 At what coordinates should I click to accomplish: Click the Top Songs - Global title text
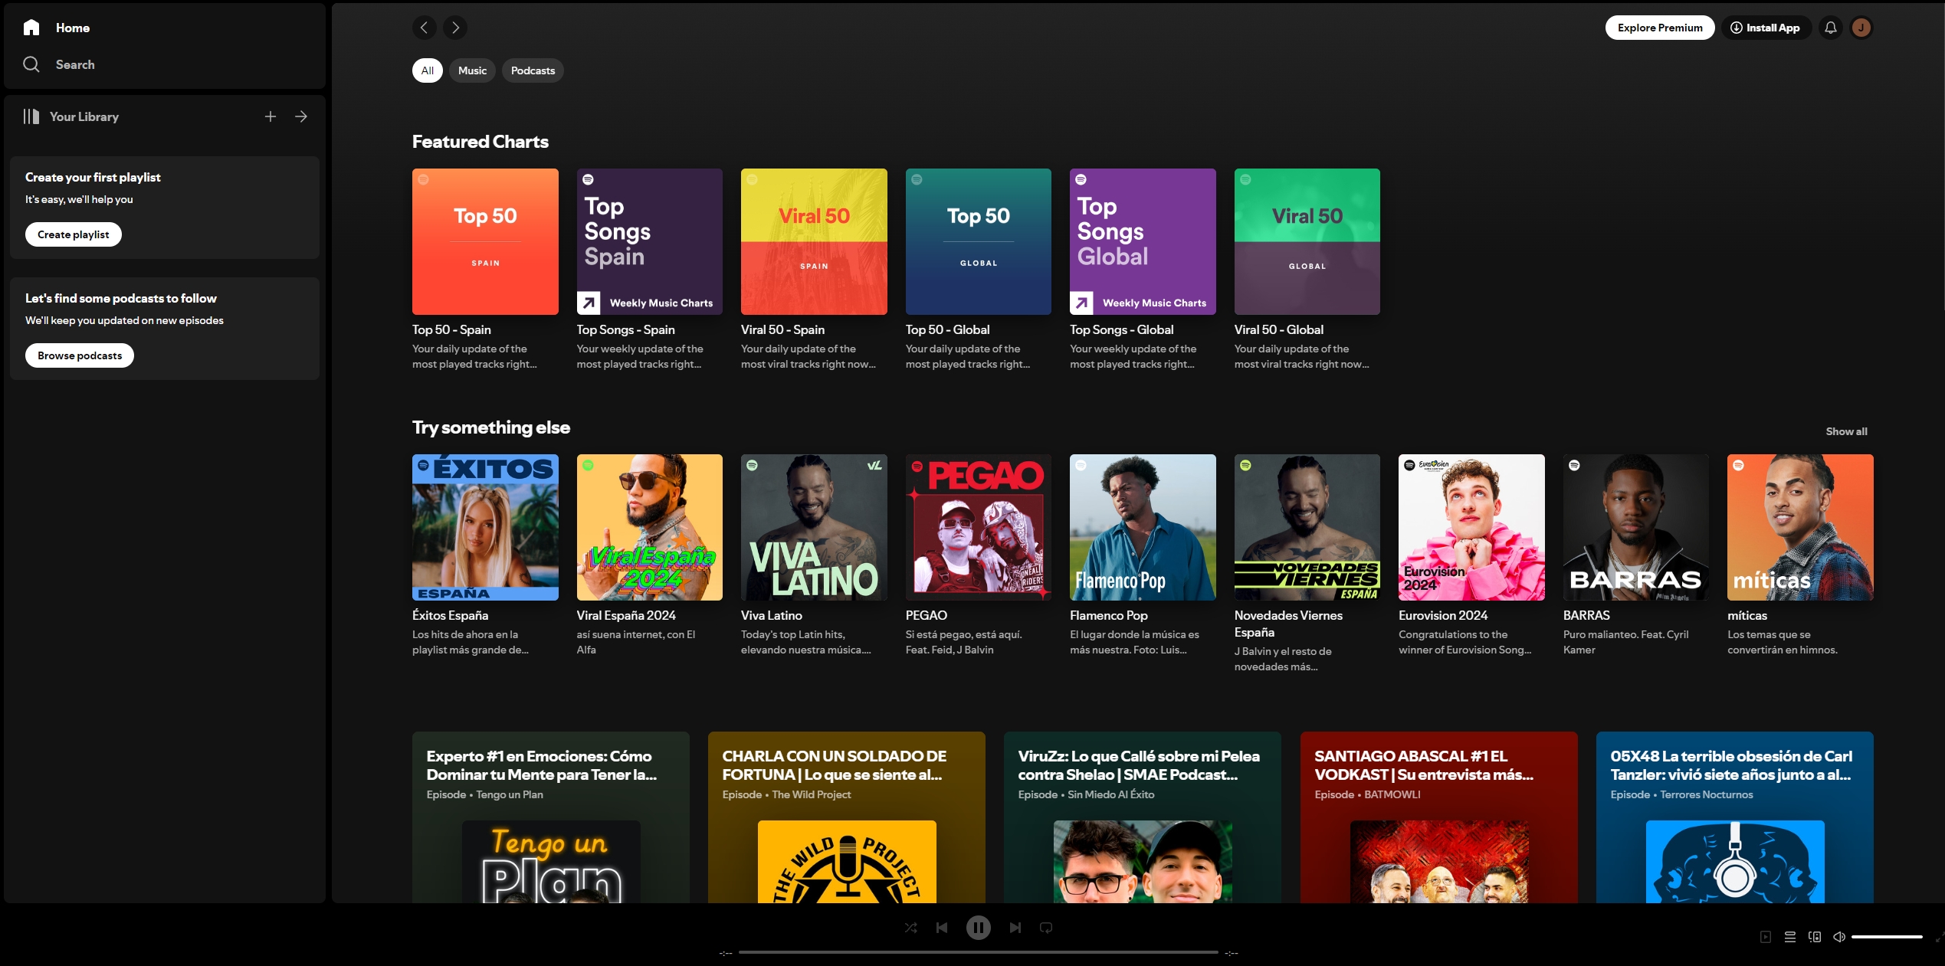[1122, 329]
